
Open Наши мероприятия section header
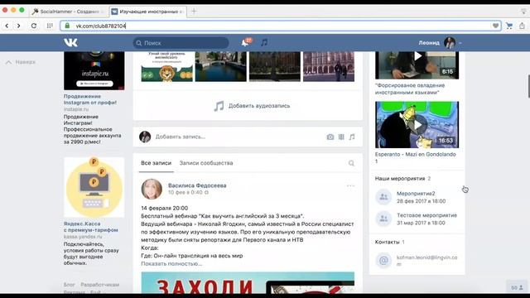(x=400, y=179)
